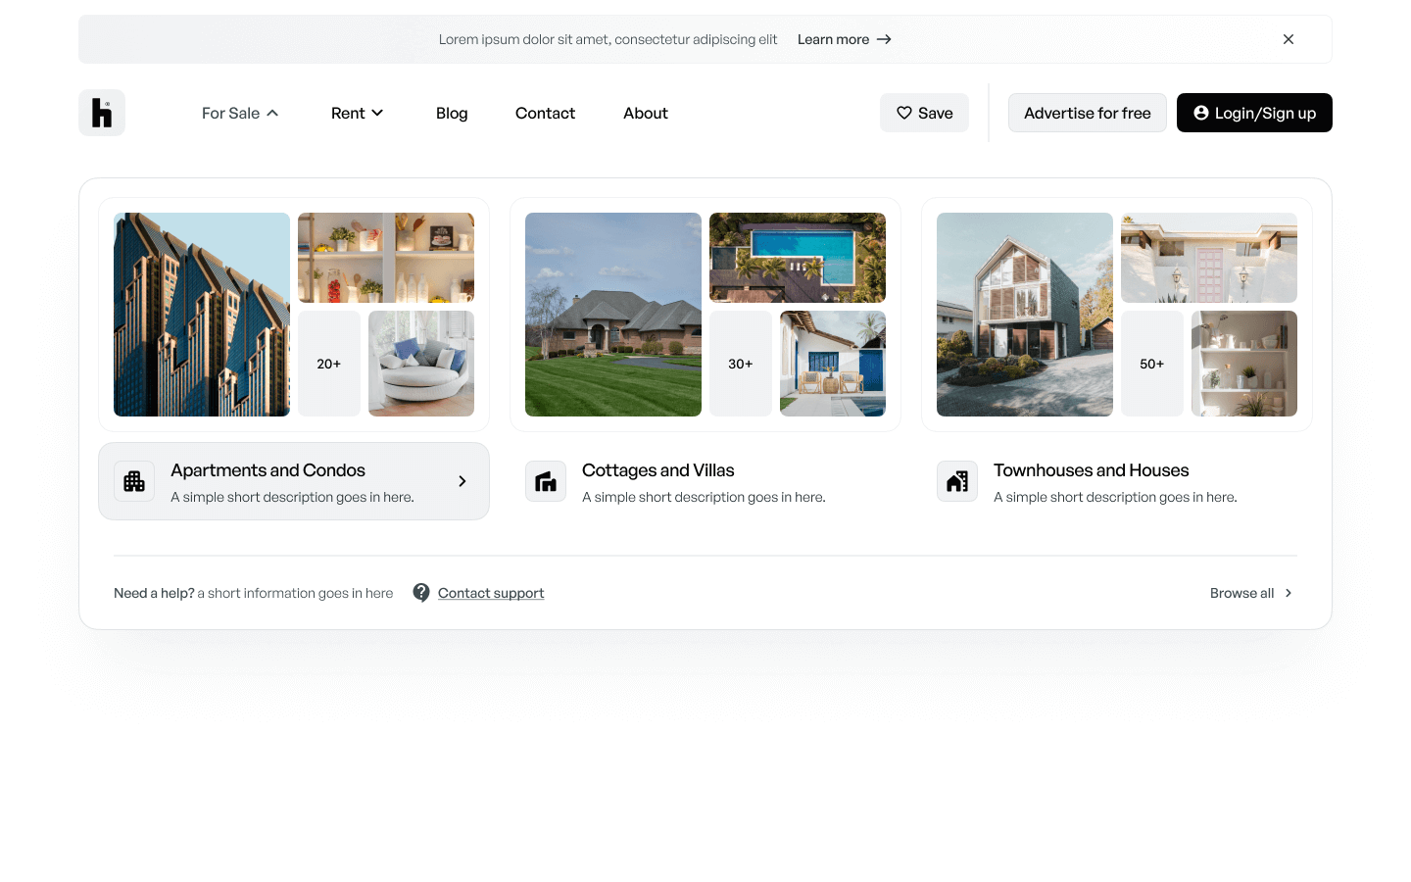Open the Contact support link

(x=491, y=592)
